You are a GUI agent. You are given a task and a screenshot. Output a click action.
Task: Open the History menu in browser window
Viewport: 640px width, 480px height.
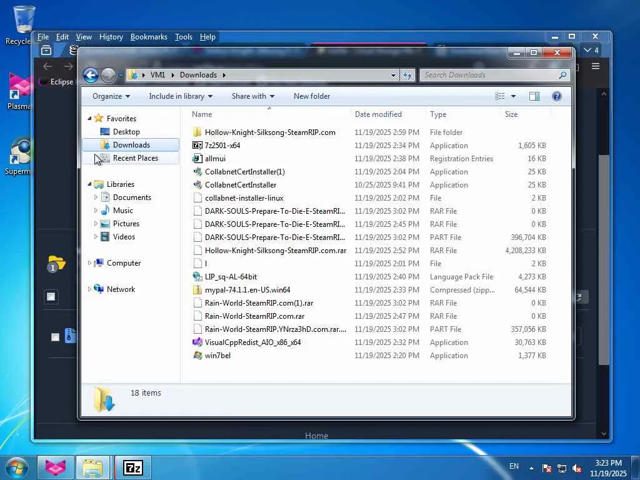click(x=111, y=37)
